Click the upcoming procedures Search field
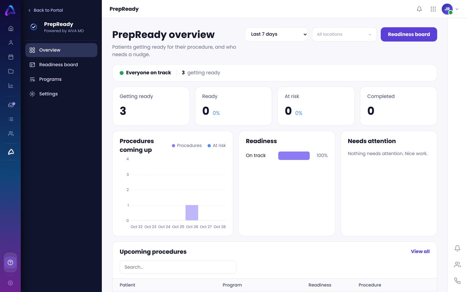This screenshot has width=467, height=292. 178,267
